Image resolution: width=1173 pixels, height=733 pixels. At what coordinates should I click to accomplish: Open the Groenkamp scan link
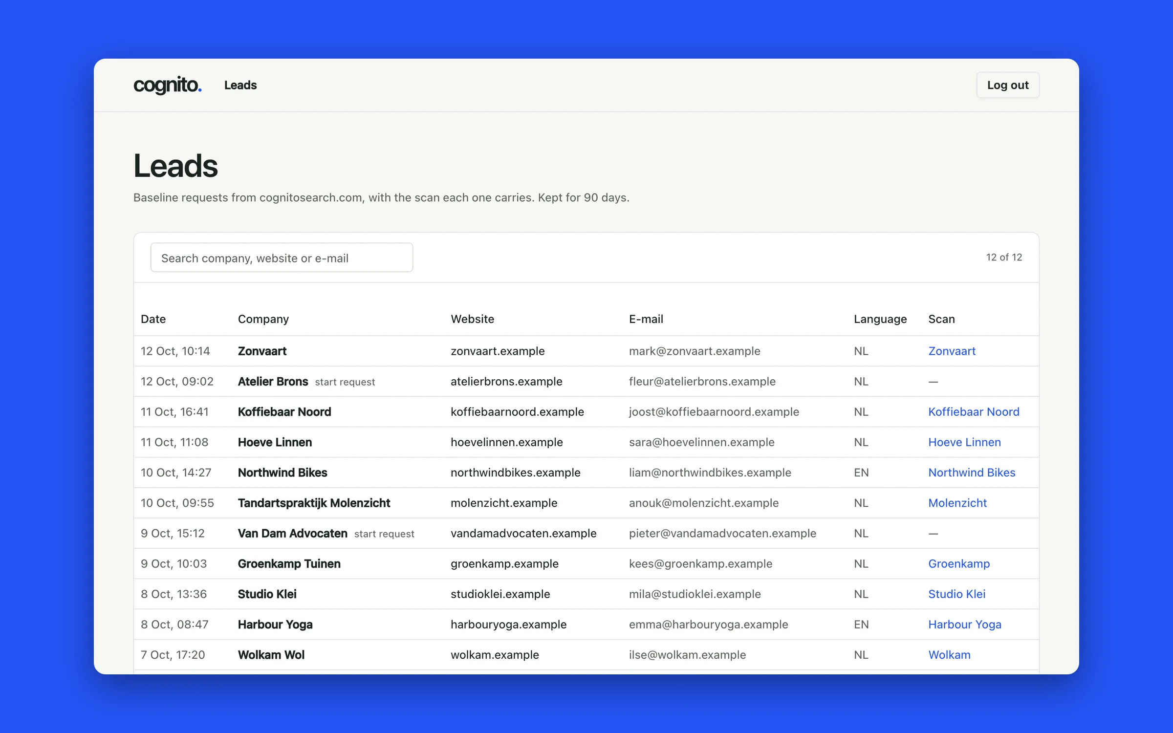(x=959, y=563)
